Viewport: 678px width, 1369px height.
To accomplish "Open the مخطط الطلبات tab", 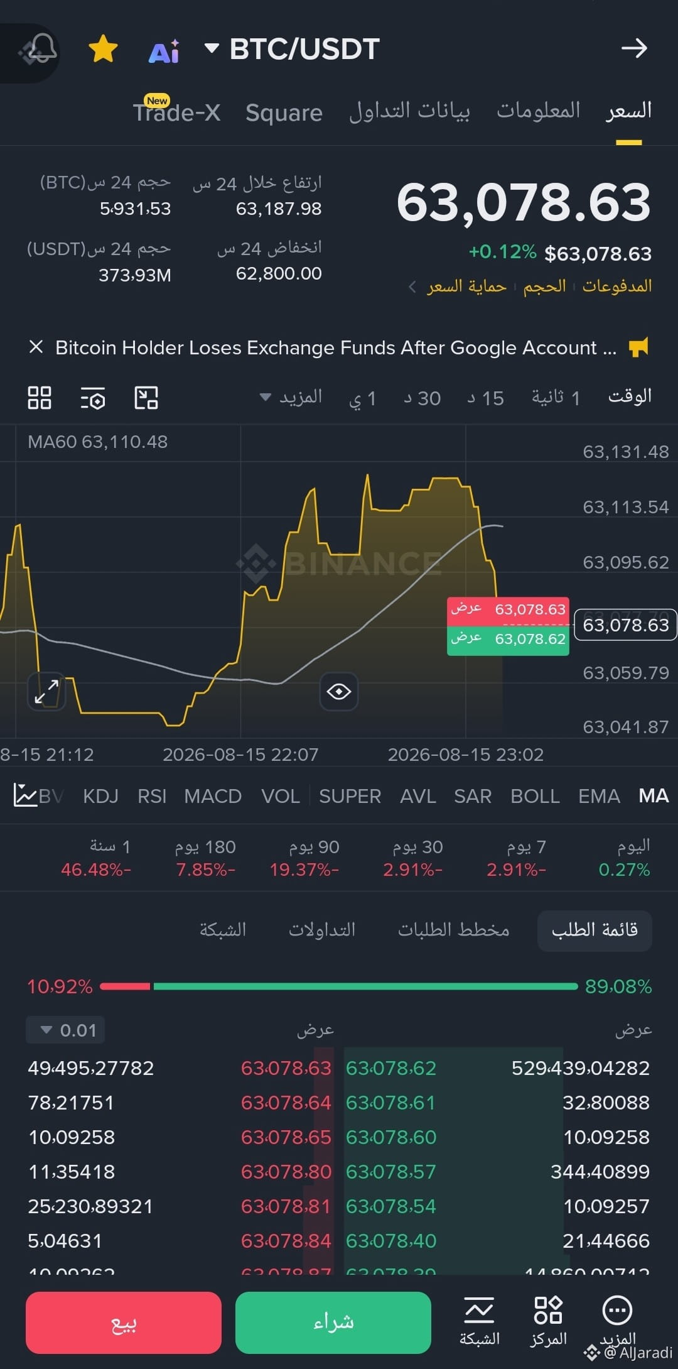I will (454, 930).
